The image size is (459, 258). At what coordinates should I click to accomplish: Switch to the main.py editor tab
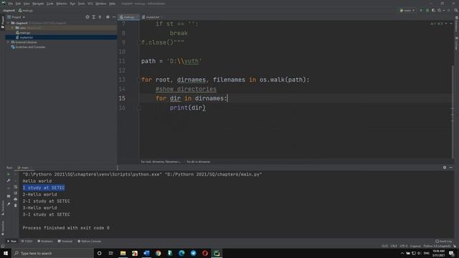click(128, 17)
